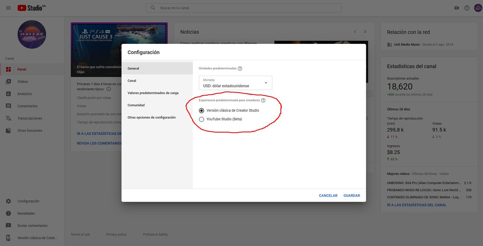This screenshot has height=246, width=483.
Task: Open the account avatar menu
Action: tap(477, 8)
